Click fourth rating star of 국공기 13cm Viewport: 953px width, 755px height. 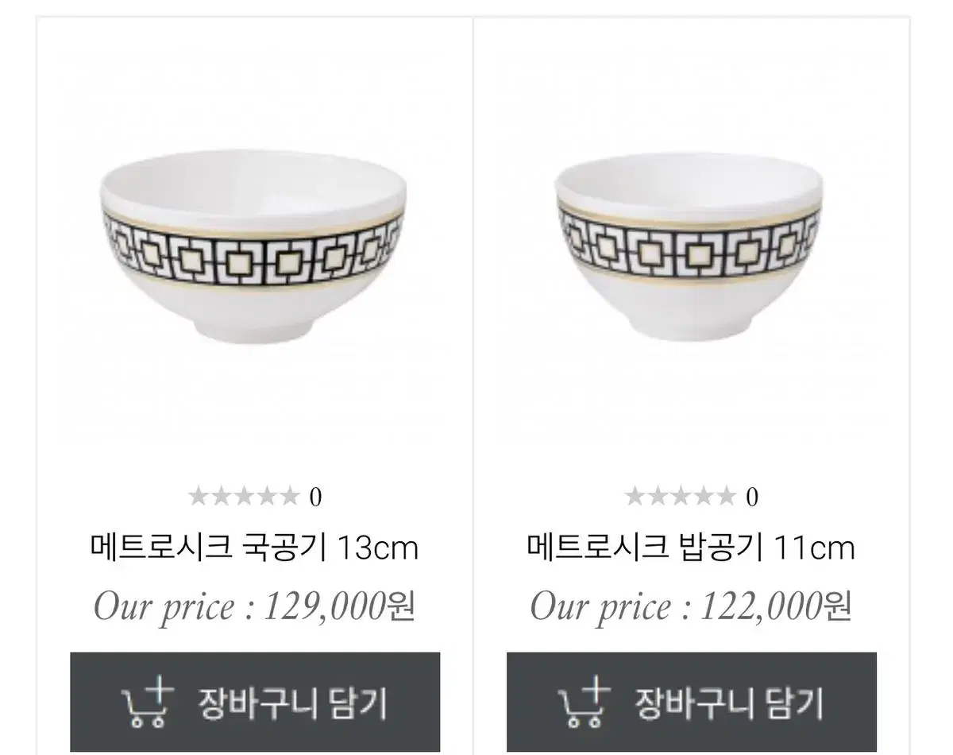click(267, 498)
